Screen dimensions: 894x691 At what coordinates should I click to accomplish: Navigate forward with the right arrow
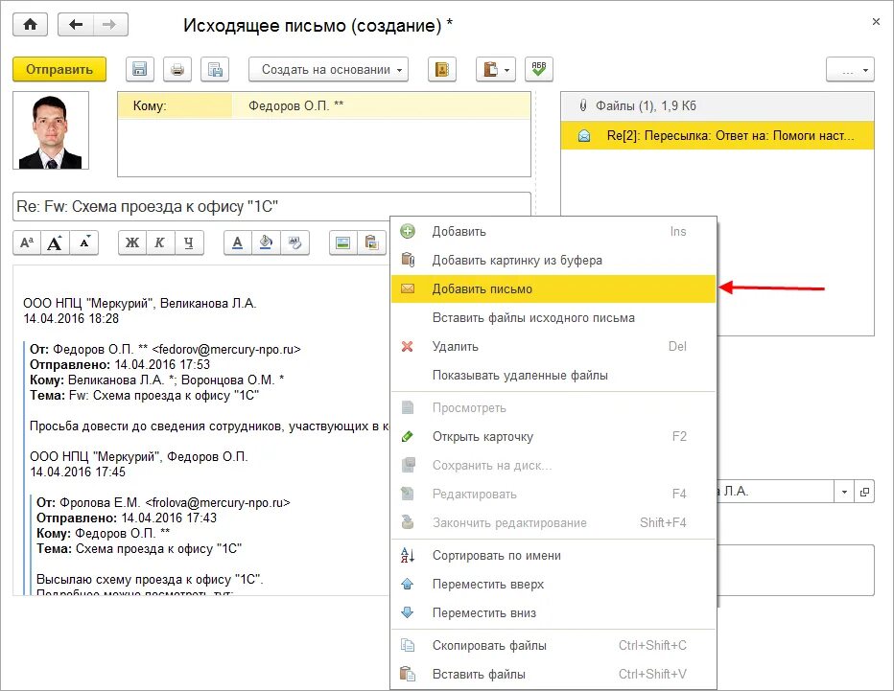tap(110, 25)
